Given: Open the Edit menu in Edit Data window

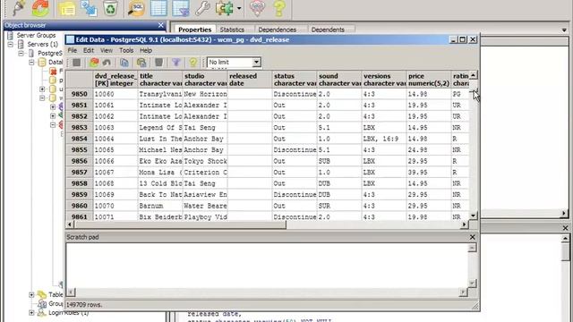Looking at the screenshot, I should click(x=89, y=50).
